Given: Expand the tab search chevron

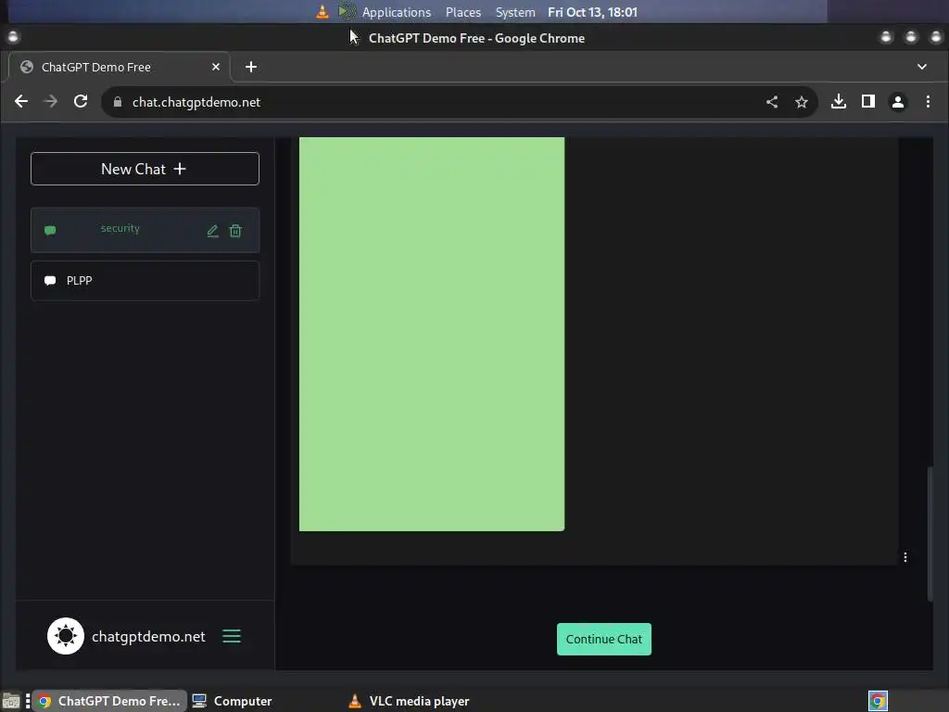Looking at the screenshot, I should pyautogui.click(x=922, y=67).
